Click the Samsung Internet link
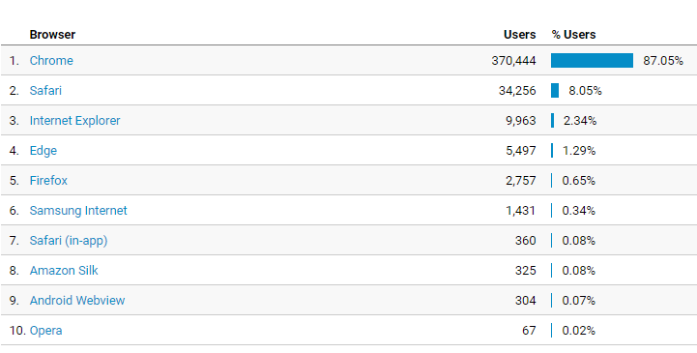Viewport: 697px width, 353px height. 78,210
